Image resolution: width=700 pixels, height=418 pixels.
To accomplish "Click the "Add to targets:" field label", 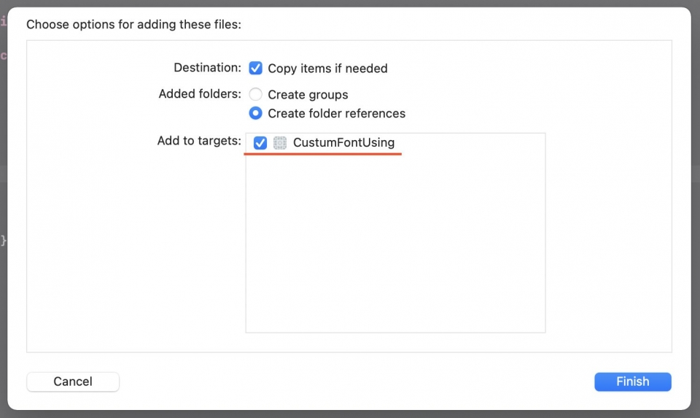I will click(199, 141).
